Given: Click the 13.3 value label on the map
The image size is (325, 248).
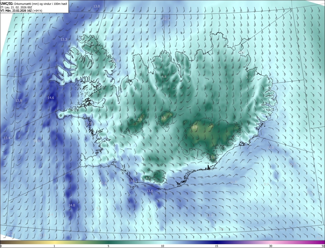Looking at the screenshot, I should [x=64, y=40].
